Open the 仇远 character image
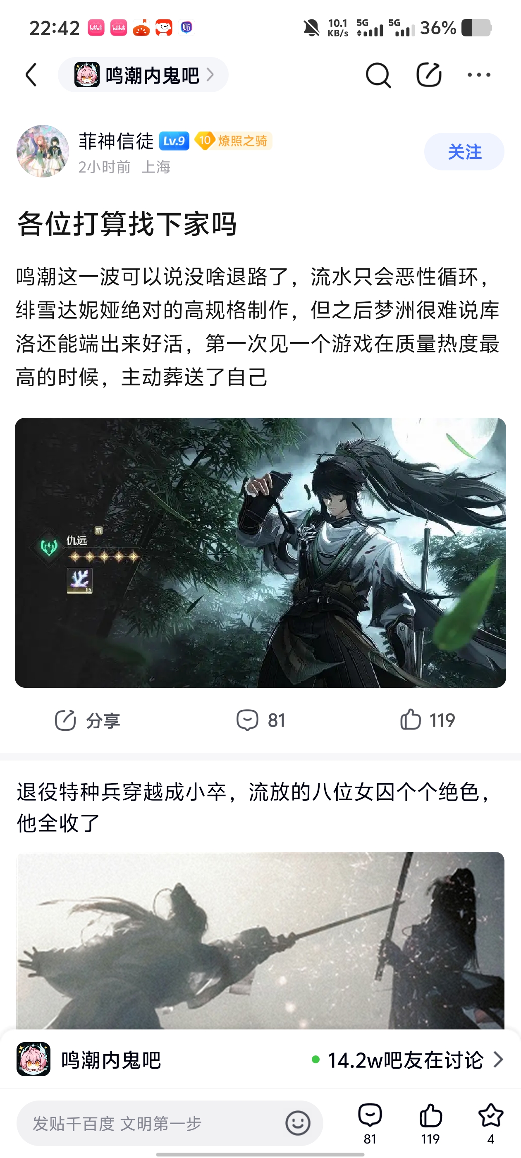The image size is (521, 1158). pos(260,553)
